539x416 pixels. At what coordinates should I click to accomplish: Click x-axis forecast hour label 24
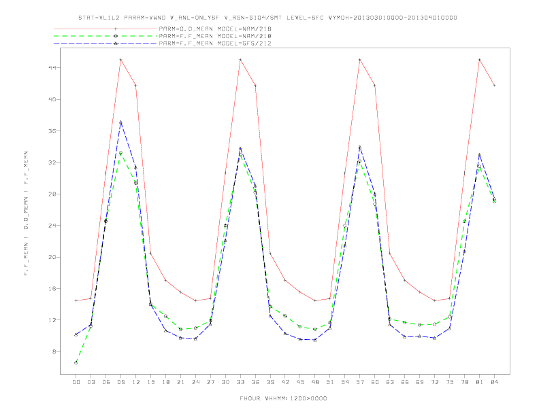[x=195, y=382]
